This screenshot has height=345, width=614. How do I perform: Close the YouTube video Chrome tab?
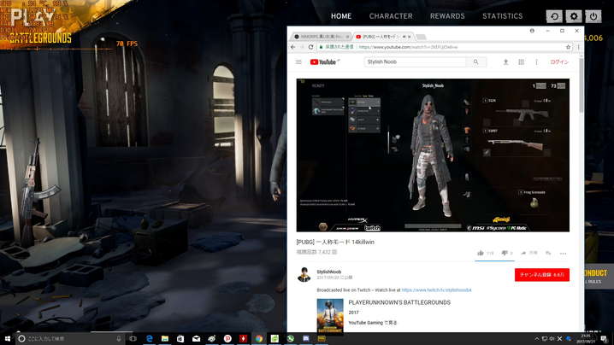(410, 37)
